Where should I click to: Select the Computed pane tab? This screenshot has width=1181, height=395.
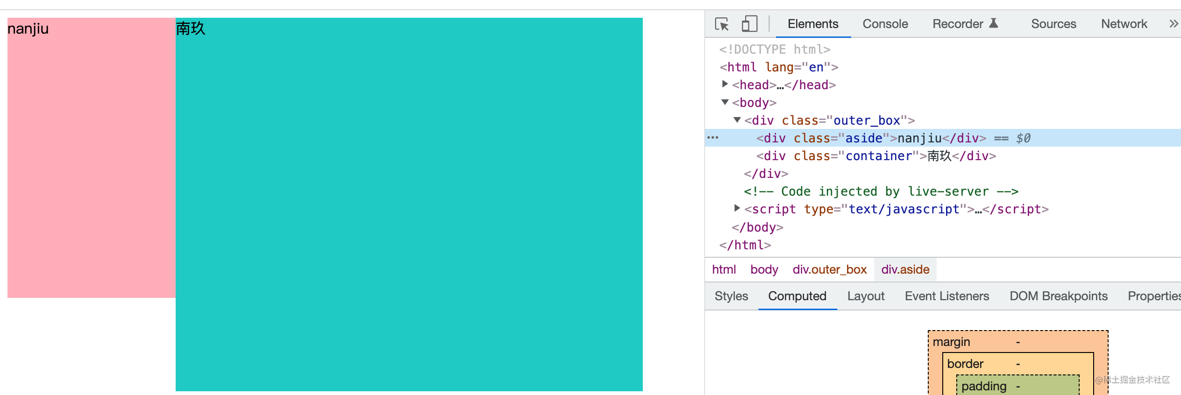click(x=797, y=296)
